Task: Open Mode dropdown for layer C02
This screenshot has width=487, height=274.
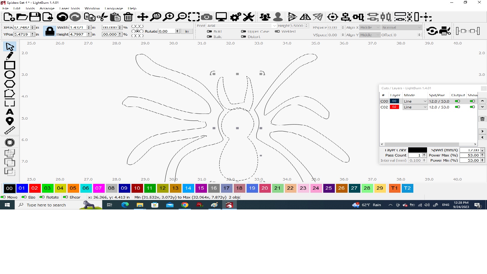Action: click(x=415, y=107)
